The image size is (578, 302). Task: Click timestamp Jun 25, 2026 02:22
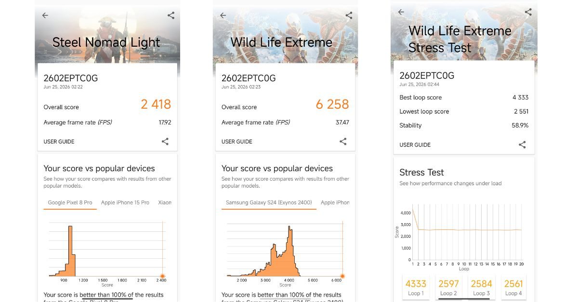(x=63, y=87)
